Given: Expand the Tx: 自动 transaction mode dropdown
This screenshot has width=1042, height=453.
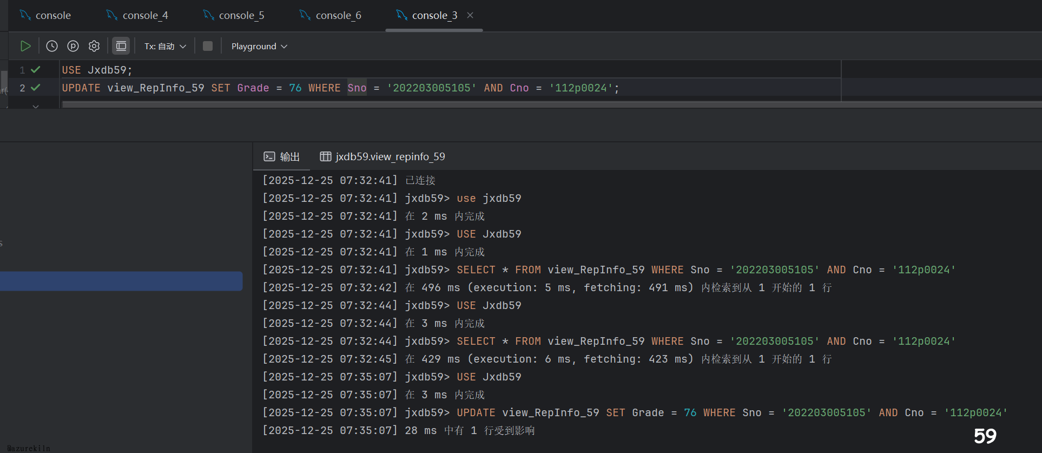Looking at the screenshot, I should (165, 47).
